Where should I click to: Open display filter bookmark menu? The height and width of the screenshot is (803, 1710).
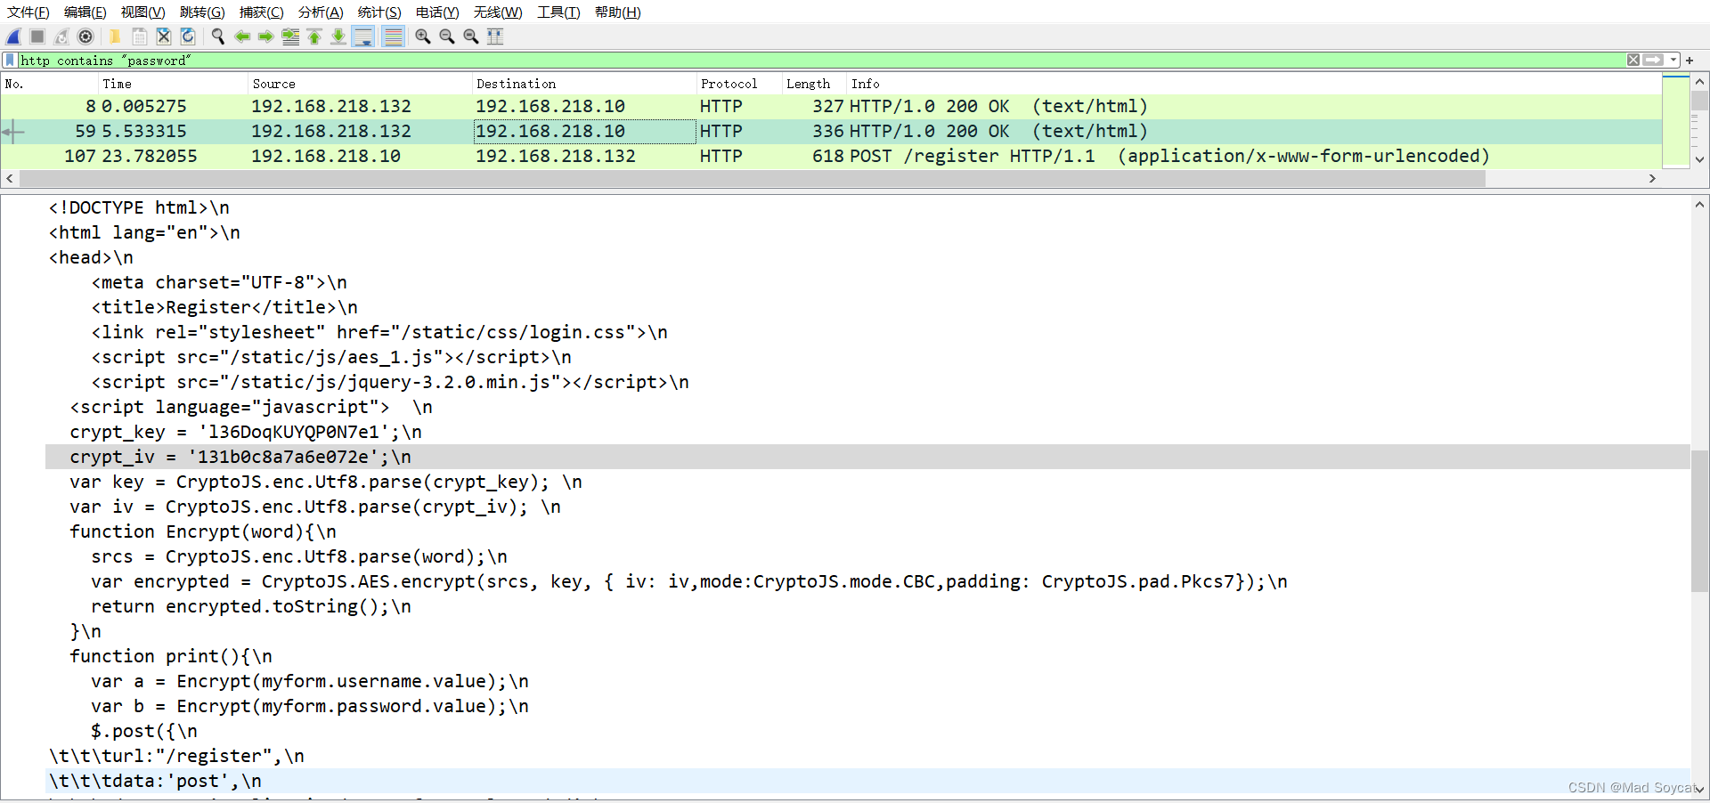click(x=11, y=60)
